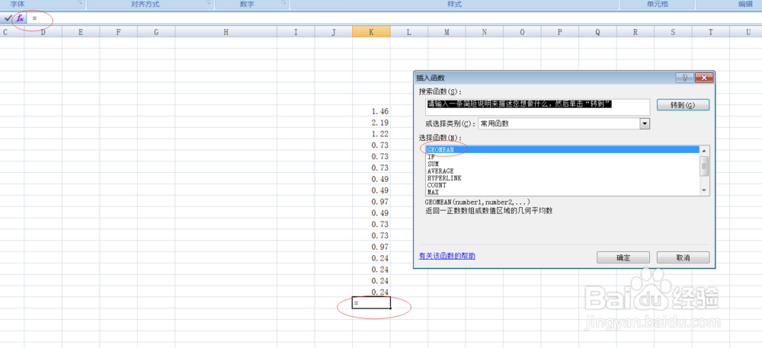Select column I header
The height and width of the screenshot is (348, 762).
click(x=296, y=32)
